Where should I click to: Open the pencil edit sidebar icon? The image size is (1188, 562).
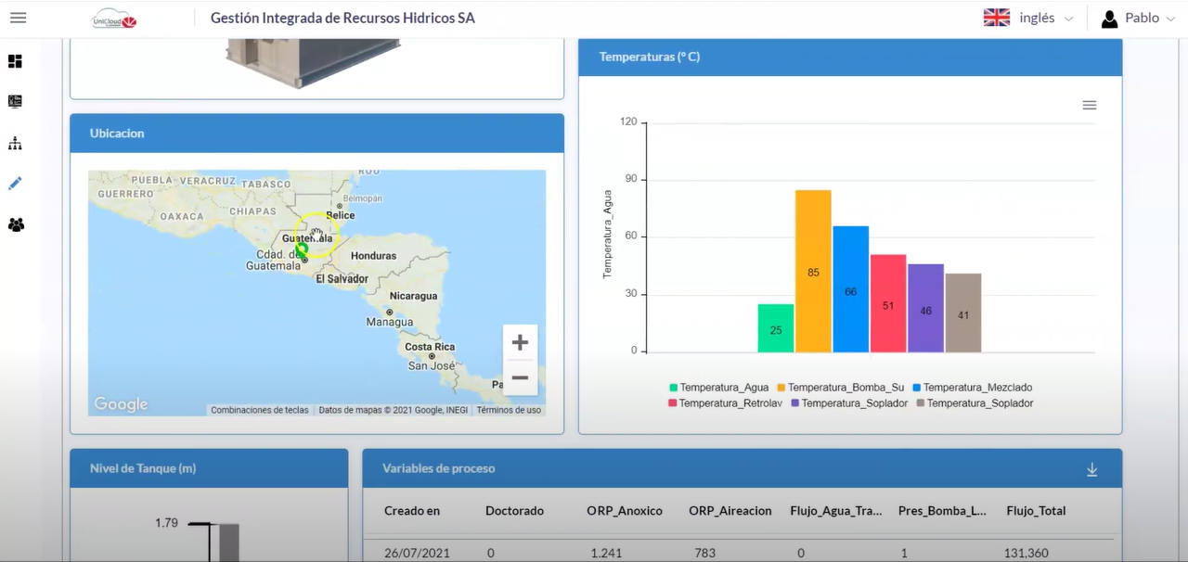pyautogui.click(x=15, y=184)
